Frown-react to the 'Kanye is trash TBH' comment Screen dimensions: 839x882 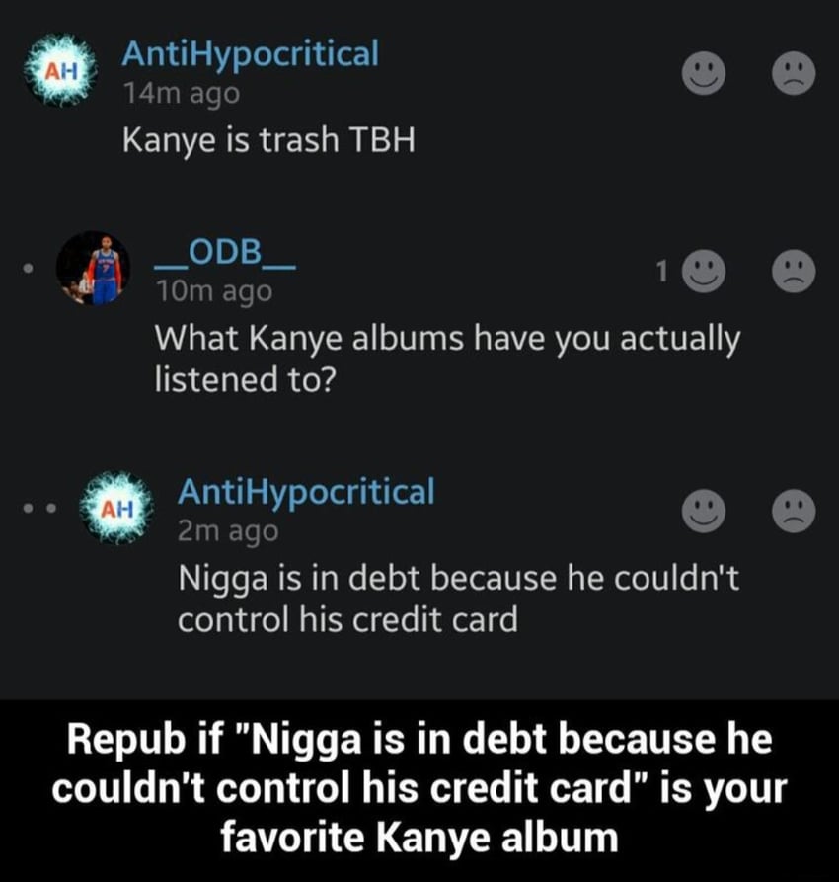(794, 74)
